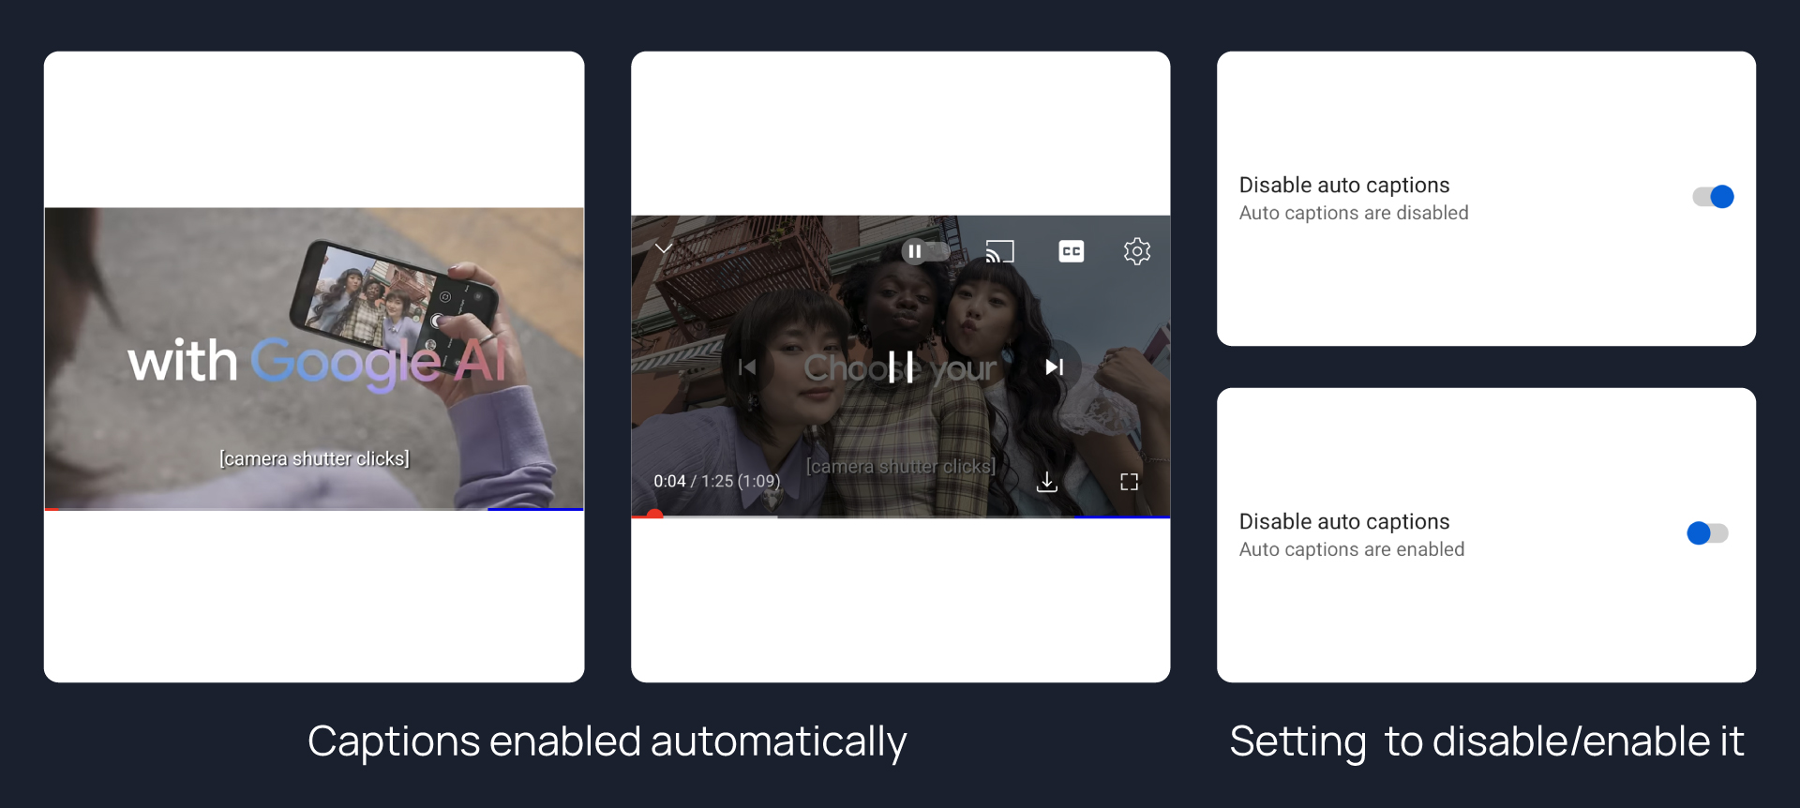Screen dimensions: 1800x808
Task: Collapse the video player with the down chevron
Action: pyautogui.click(x=664, y=248)
